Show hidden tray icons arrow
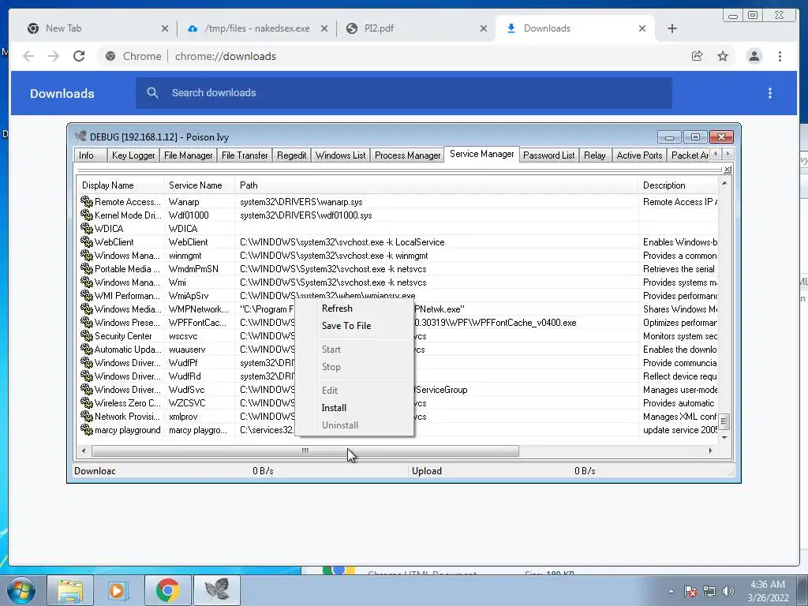This screenshot has height=606, width=808. click(x=671, y=591)
